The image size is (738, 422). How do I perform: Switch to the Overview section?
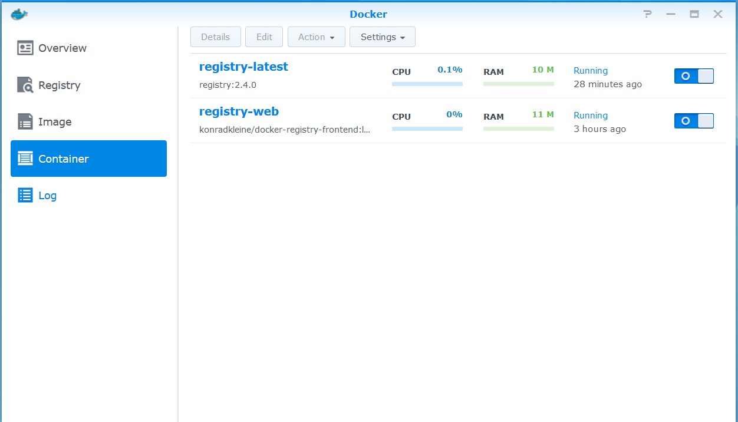88,48
